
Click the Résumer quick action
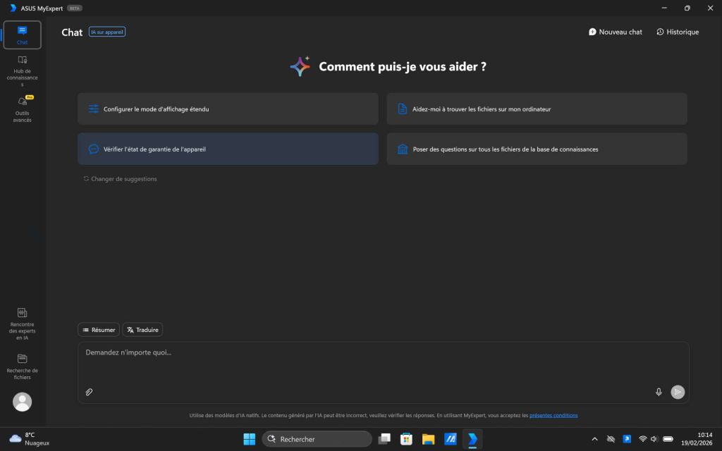click(98, 329)
